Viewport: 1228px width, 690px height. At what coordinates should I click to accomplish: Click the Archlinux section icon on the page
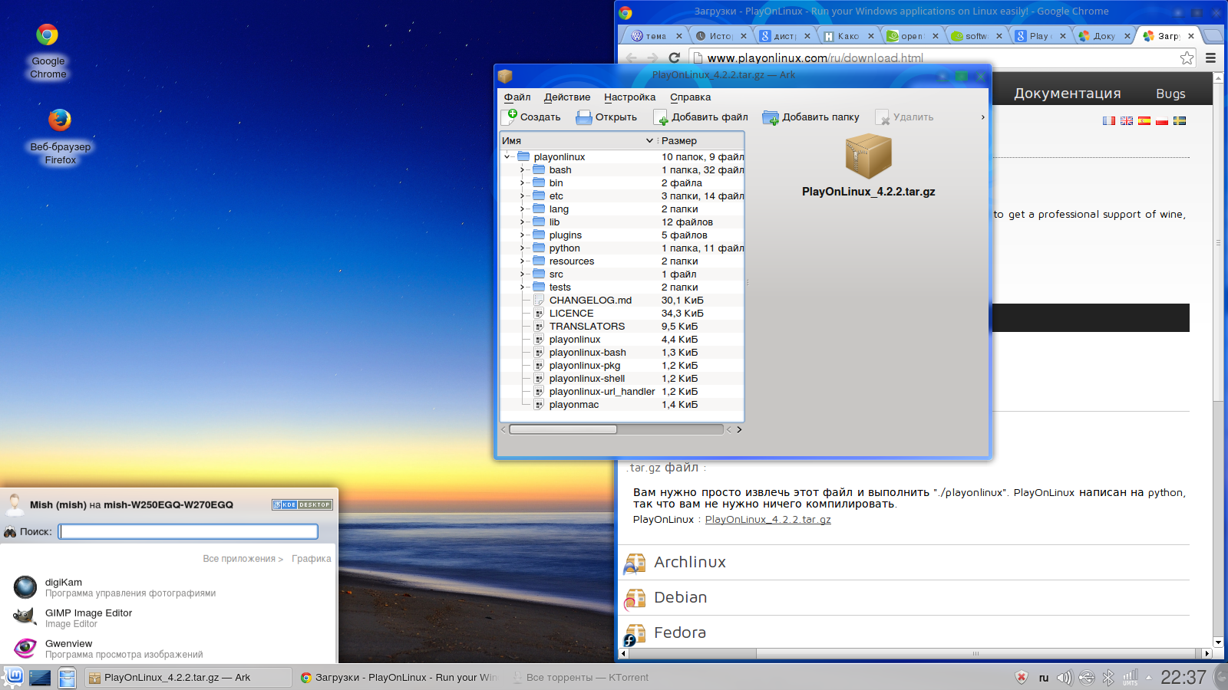point(634,563)
